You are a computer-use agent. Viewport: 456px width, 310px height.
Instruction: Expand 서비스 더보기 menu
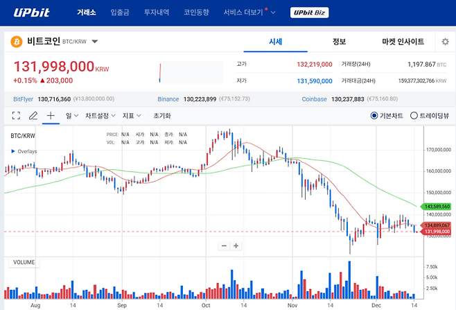pos(249,12)
